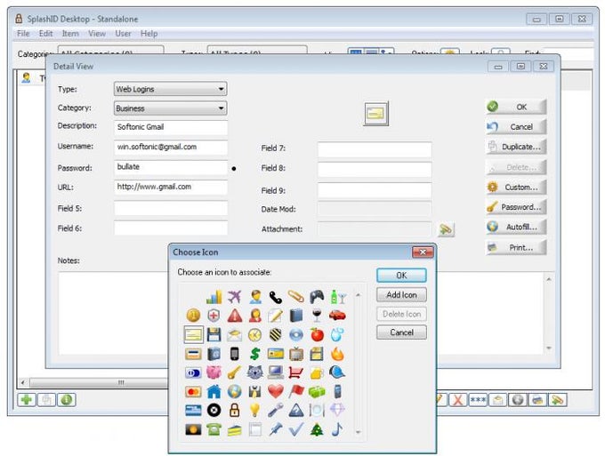
Task: Click the Print... button
Action: coord(516,247)
